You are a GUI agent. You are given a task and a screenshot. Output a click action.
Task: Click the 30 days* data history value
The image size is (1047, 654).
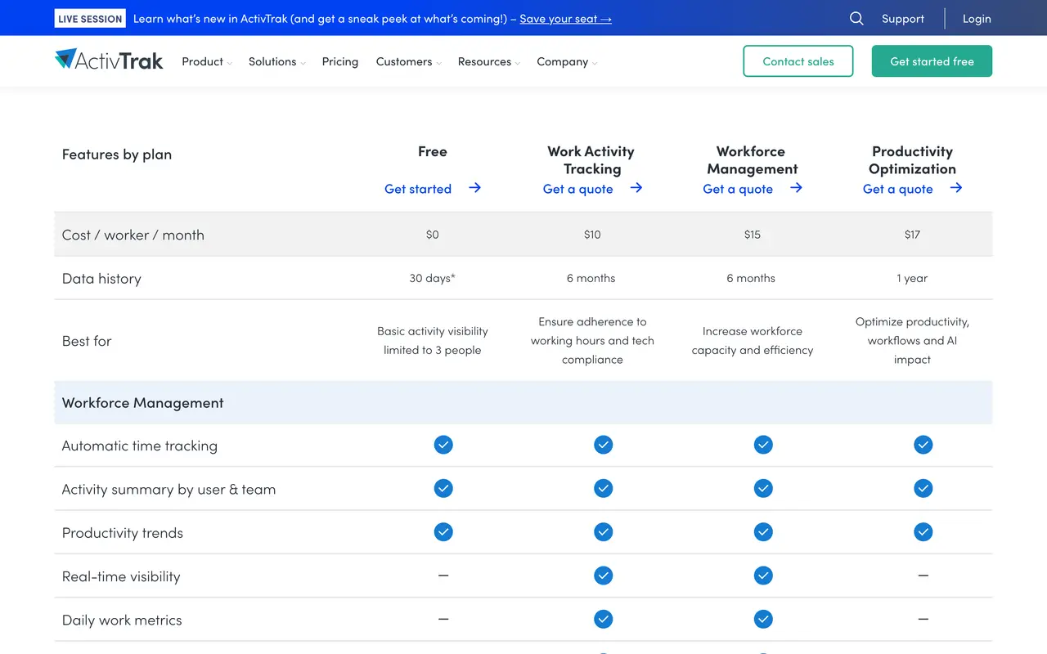(x=433, y=278)
